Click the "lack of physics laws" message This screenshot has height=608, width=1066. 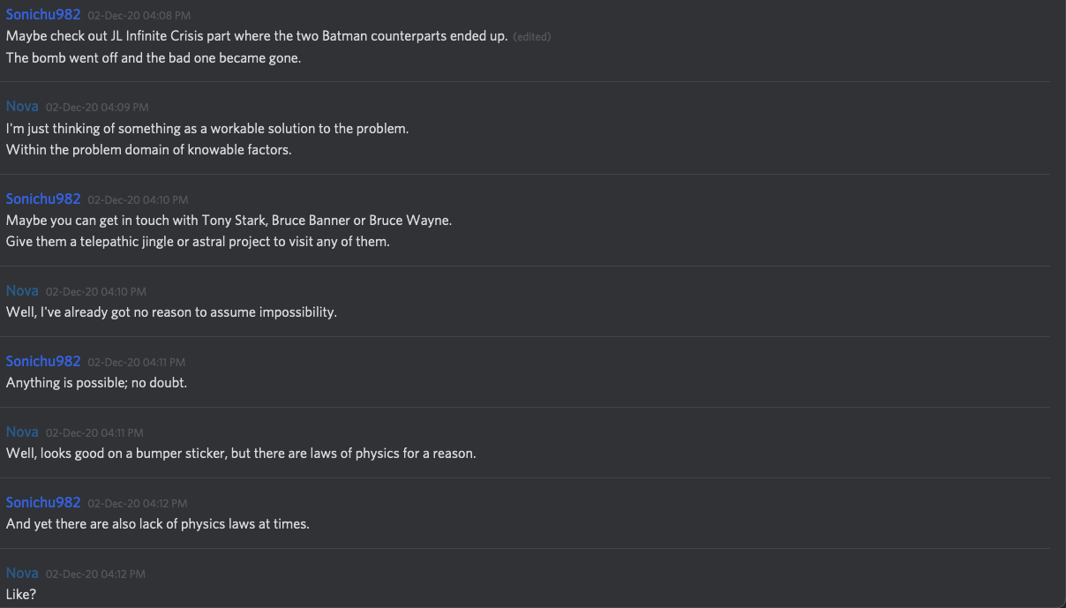158,524
